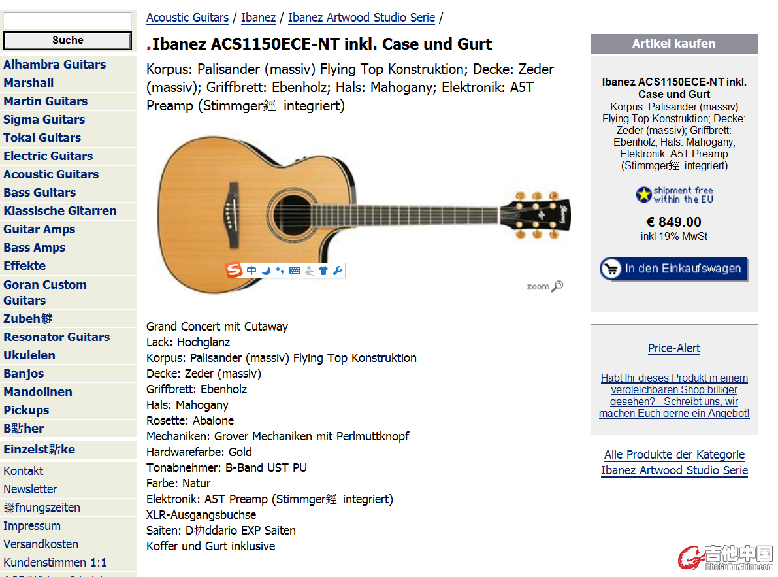Toggle the half-moon full/half-width icon
Screen dimensions: 778x577
point(266,271)
